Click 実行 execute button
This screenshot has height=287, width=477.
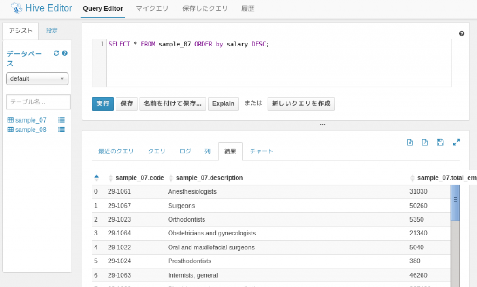103,104
